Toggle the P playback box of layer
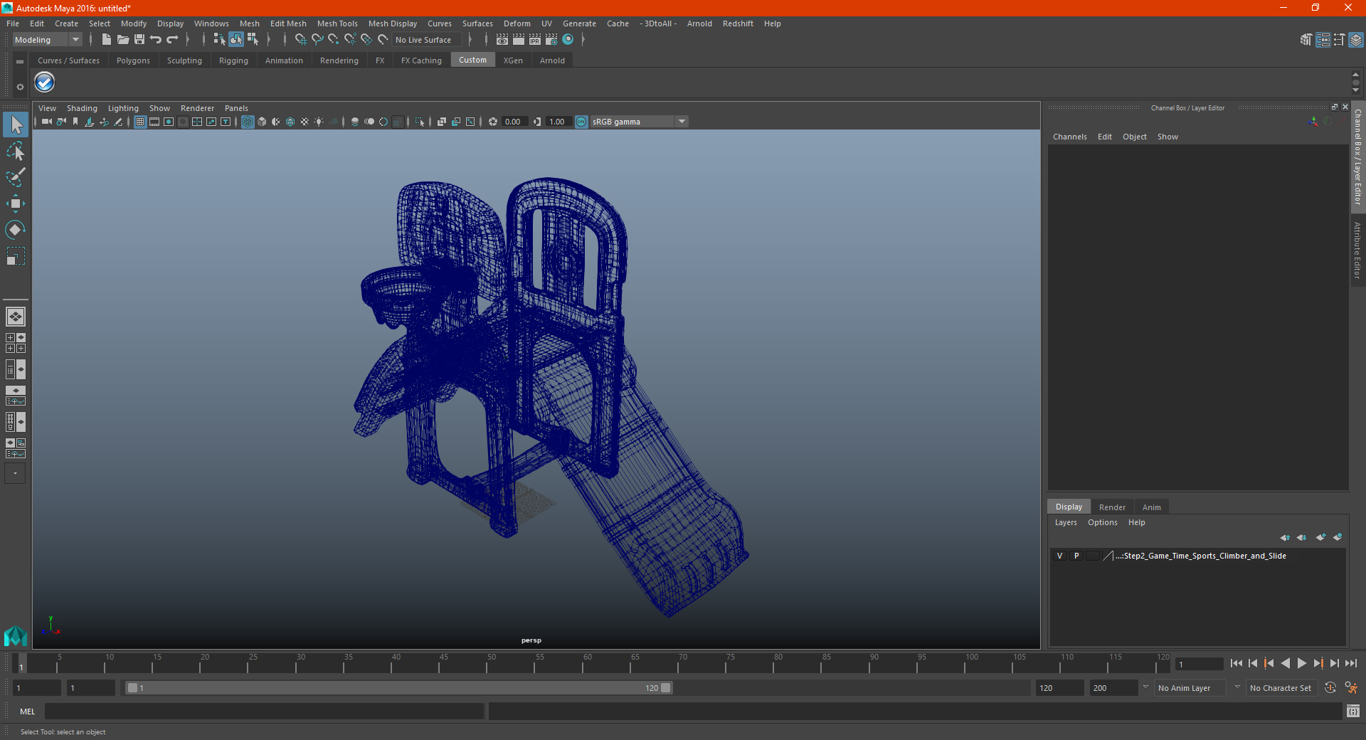This screenshot has width=1366, height=740. pyautogui.click(x=1076, y=556)
